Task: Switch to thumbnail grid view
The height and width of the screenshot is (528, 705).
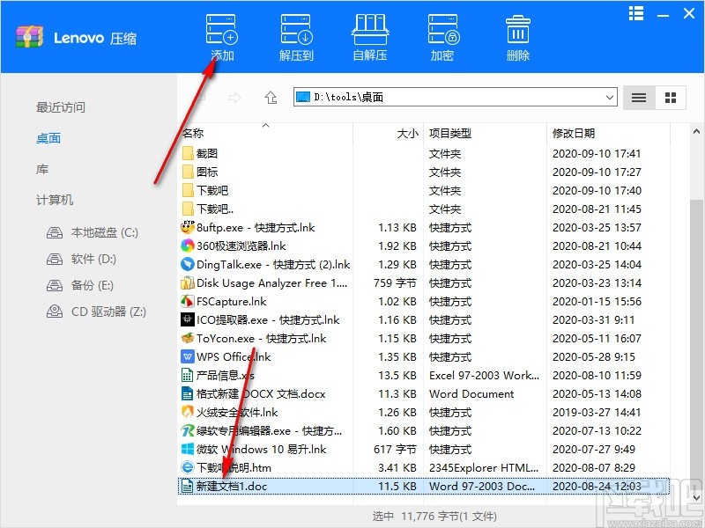Action: 668,97
